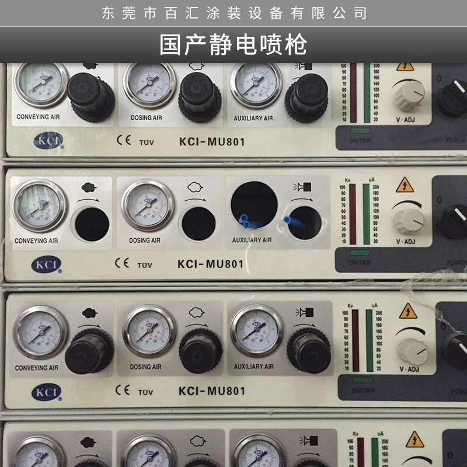Screen dimensions: 467x467
Task: Click the dosing air regulator knob on top unit
Action: tap(200, 97)
